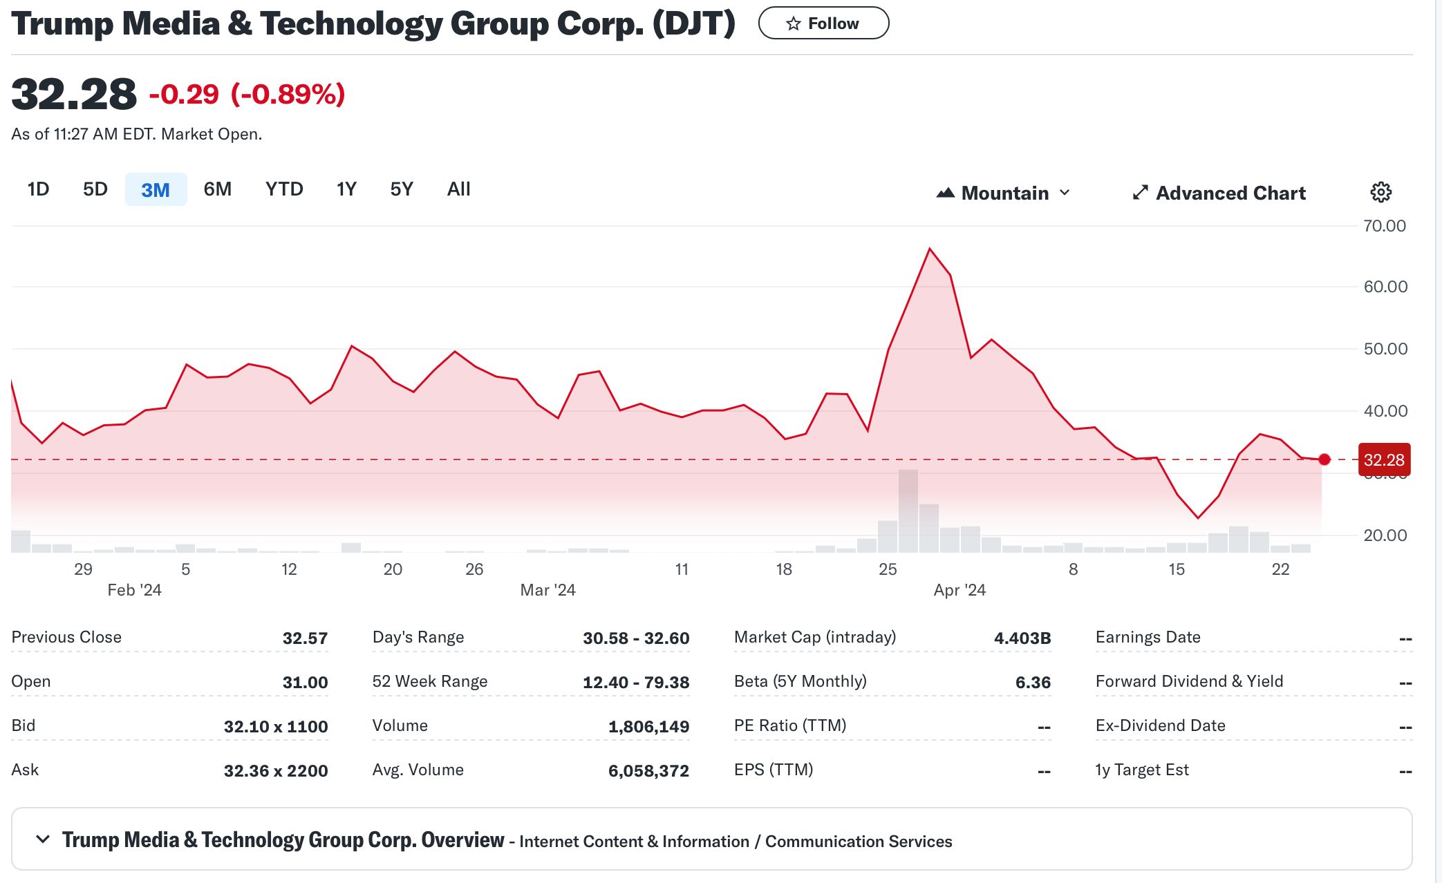Screen dimensions: 1442x883
Task: Select the 1Y time range tab
Action: (x=346, y=189)
